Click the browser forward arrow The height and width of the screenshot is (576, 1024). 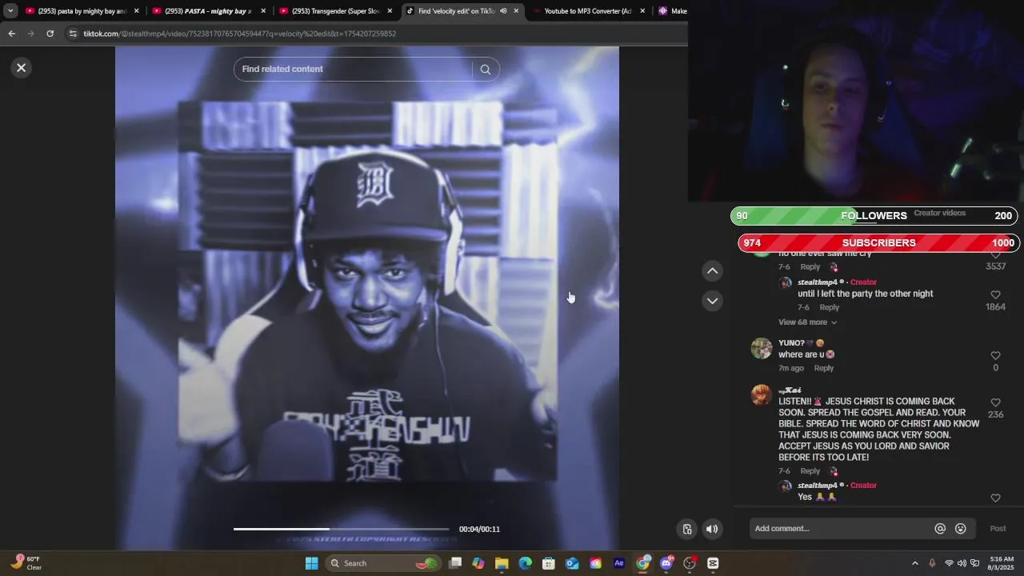30,34
